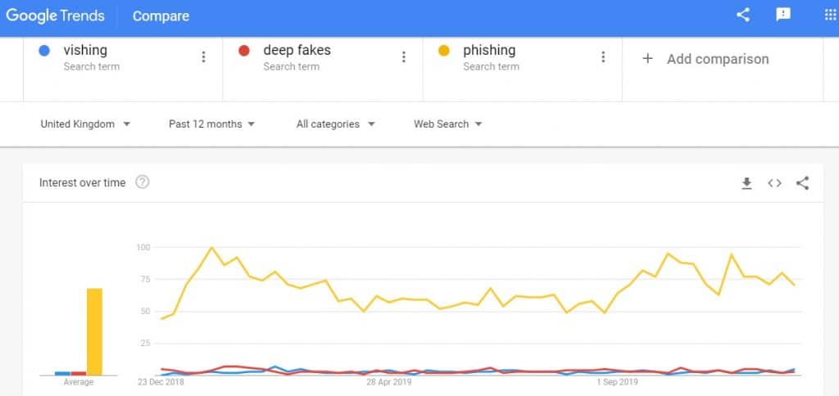The image size is (839, 396).
Task: Select the phishing search term
Action: pyautogui.click(x=489, y=51)
